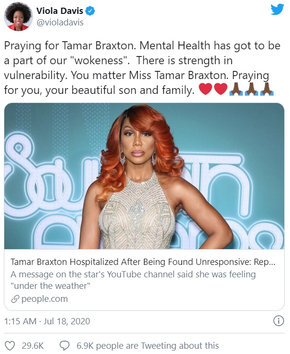Open article headline Tamar Braxton Hospitalized
The width and height of the screenshot is (290, 354).
[143, 262]
